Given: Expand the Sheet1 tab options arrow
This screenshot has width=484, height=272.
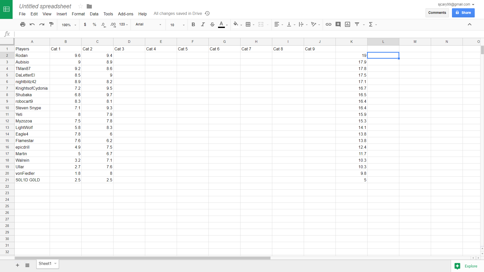Looking at the screenshot, I should point(55,263).
